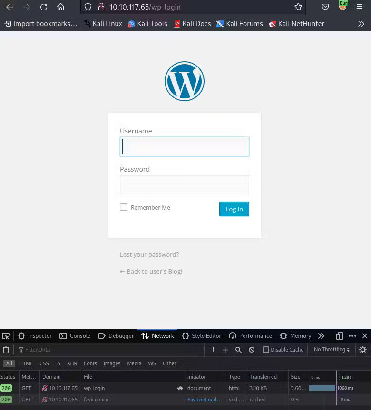This screenshot has height=410, width=371.
Task: Close the developer tools panel
Action: click(365, 336)
